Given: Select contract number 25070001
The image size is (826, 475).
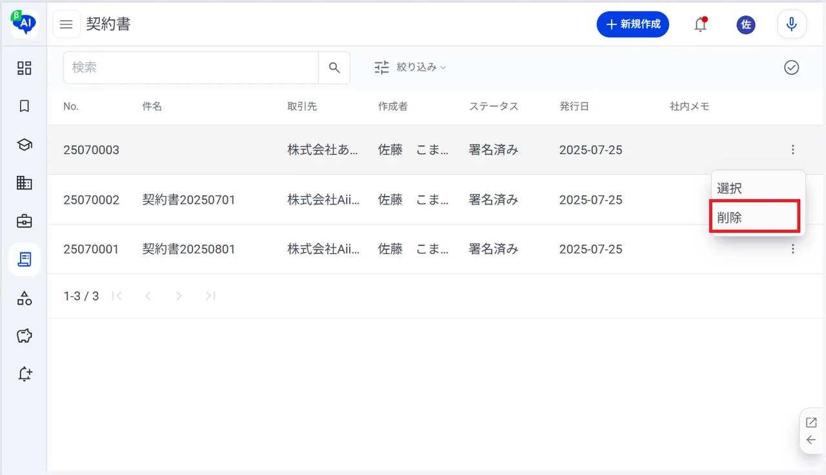Looking at the screenshot, I should [91, 249].
